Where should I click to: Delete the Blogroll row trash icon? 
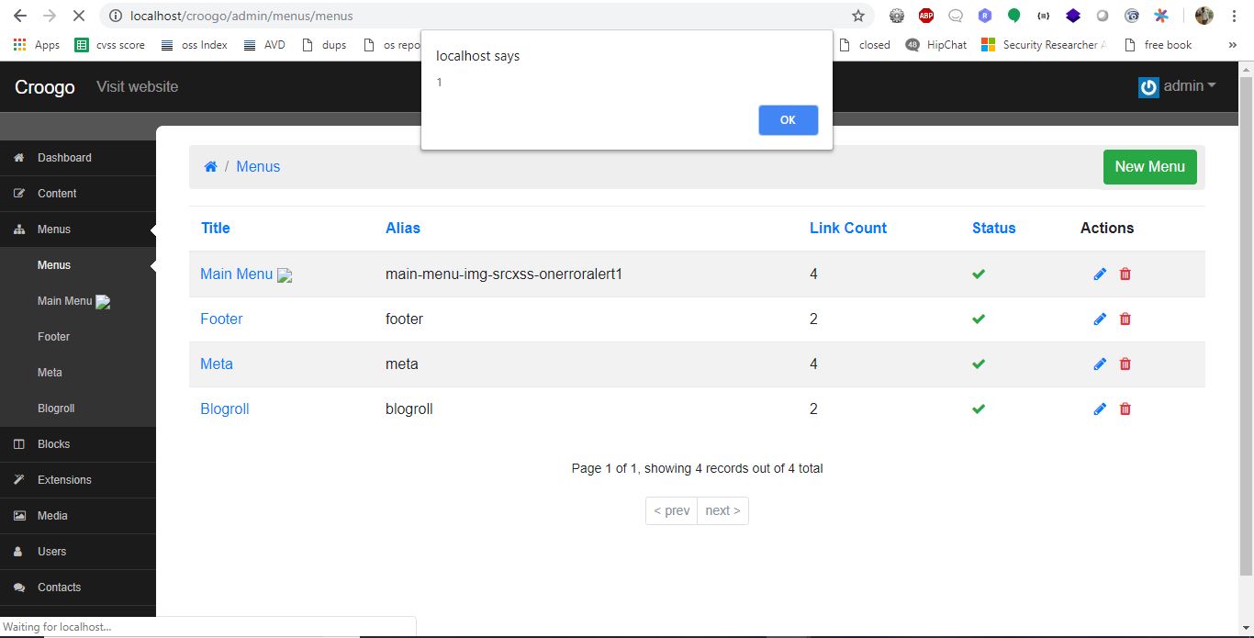tap(1125, 409)
